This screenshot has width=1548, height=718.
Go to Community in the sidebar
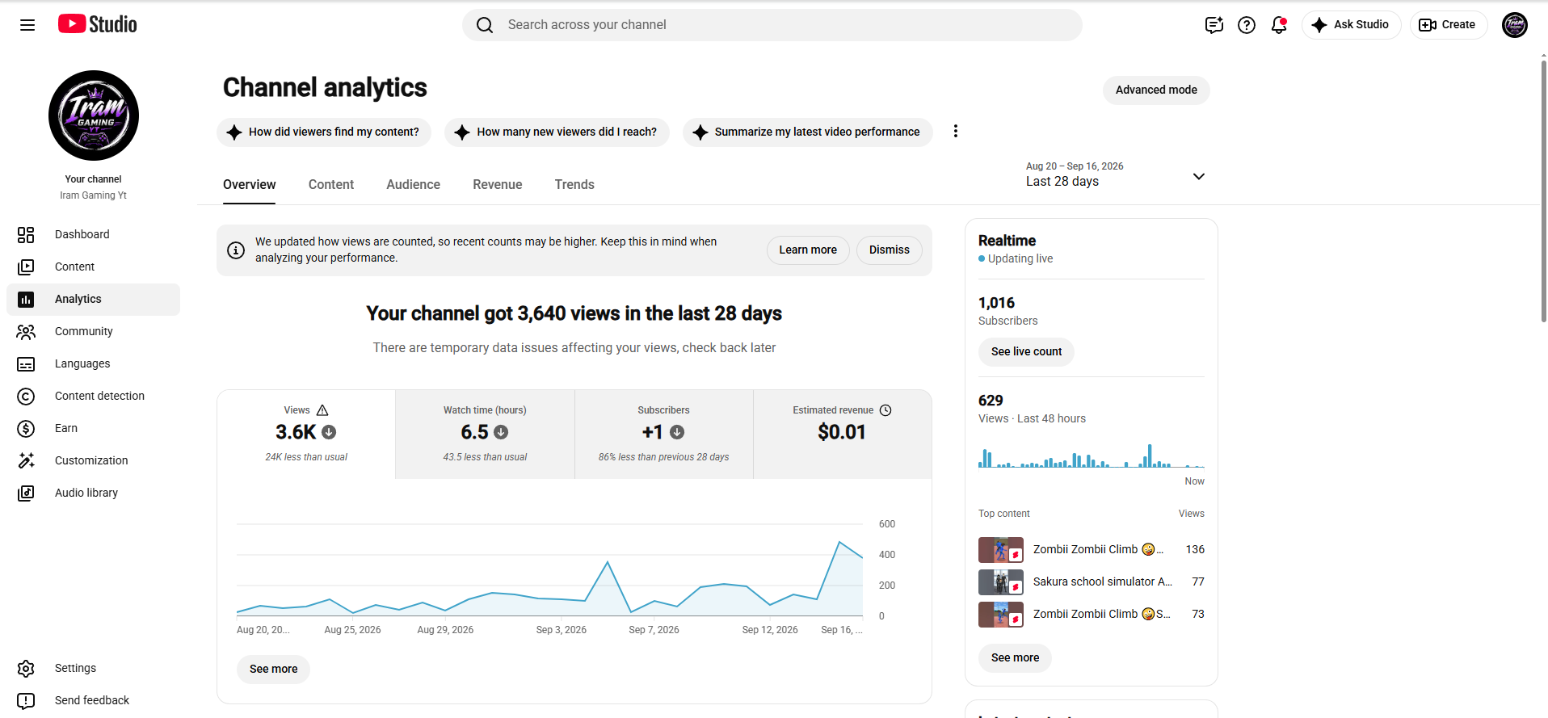pyautogui.click(x=93, y=331)
